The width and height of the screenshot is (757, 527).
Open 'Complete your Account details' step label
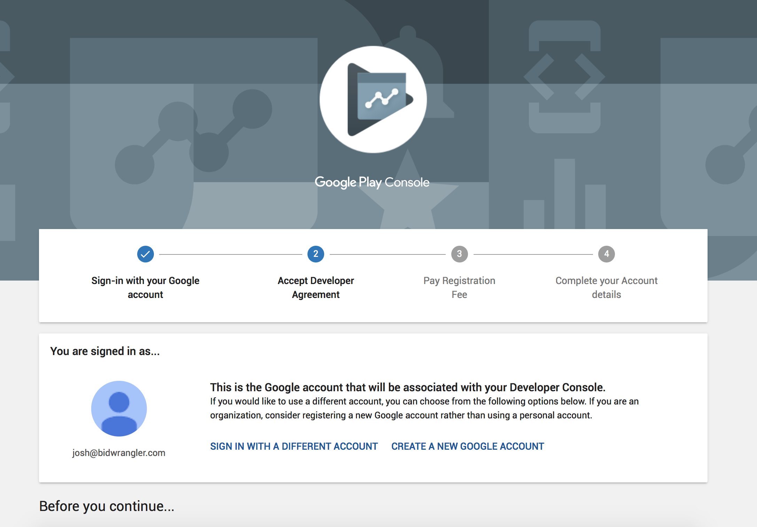pyautogui.click(x=606, y=288)
